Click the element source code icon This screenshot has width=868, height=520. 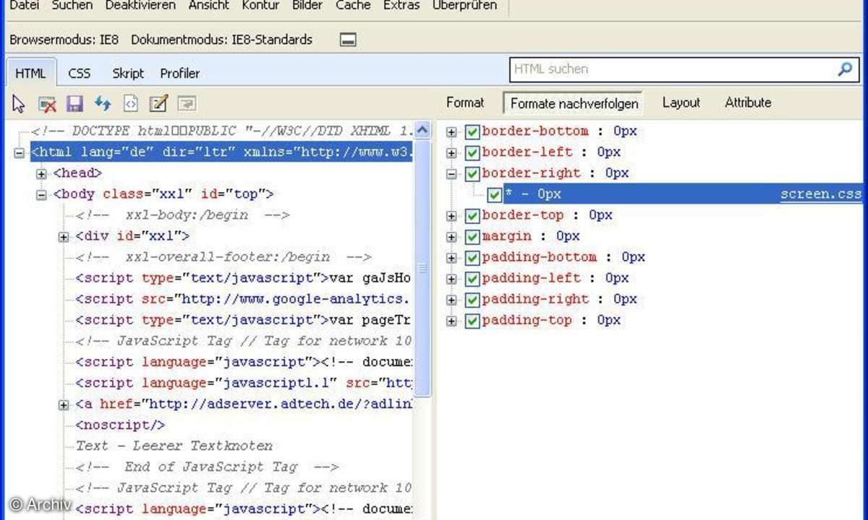130,104
